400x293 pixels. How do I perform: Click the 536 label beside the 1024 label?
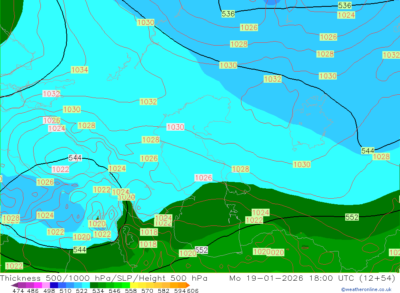point(345,5)
